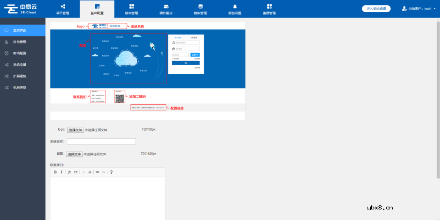Toggle bold formatting in the editor
The image size is (440, 220).
(55, 172)
